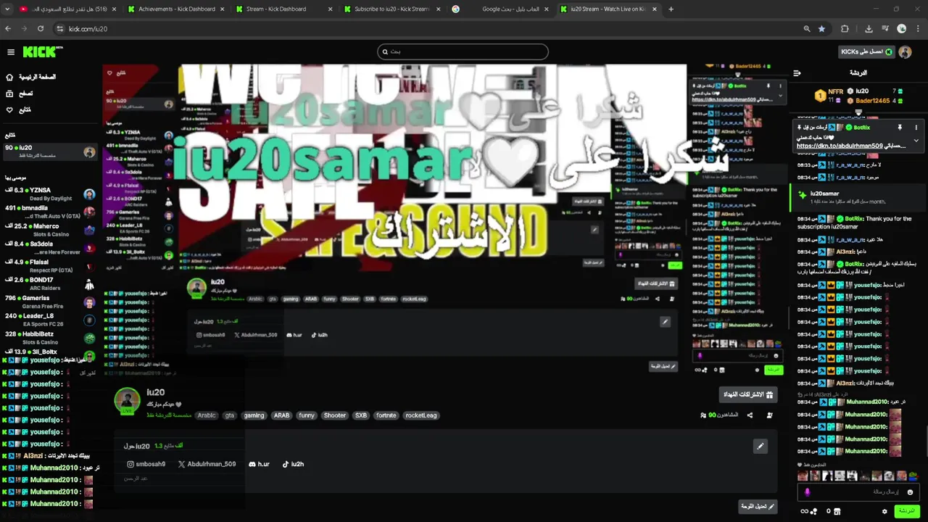Open Gameriss channel in recommended list
This screenshot has height=522, width=928.
point(49,302)
